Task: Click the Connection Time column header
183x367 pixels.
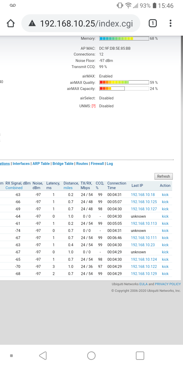Action: 117,186
